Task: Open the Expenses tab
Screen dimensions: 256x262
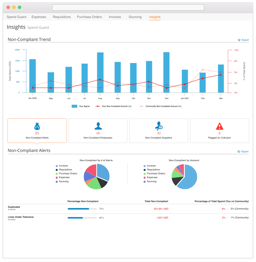Action: click(39, 17)
